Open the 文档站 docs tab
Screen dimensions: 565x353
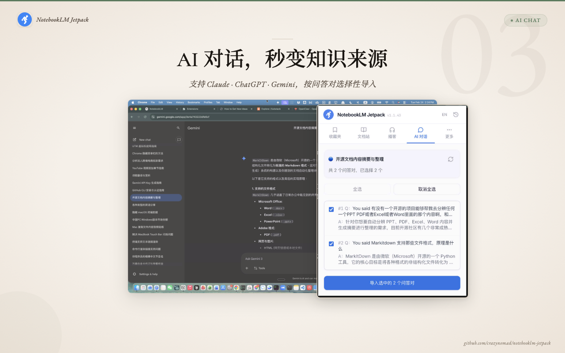(363, 133)
